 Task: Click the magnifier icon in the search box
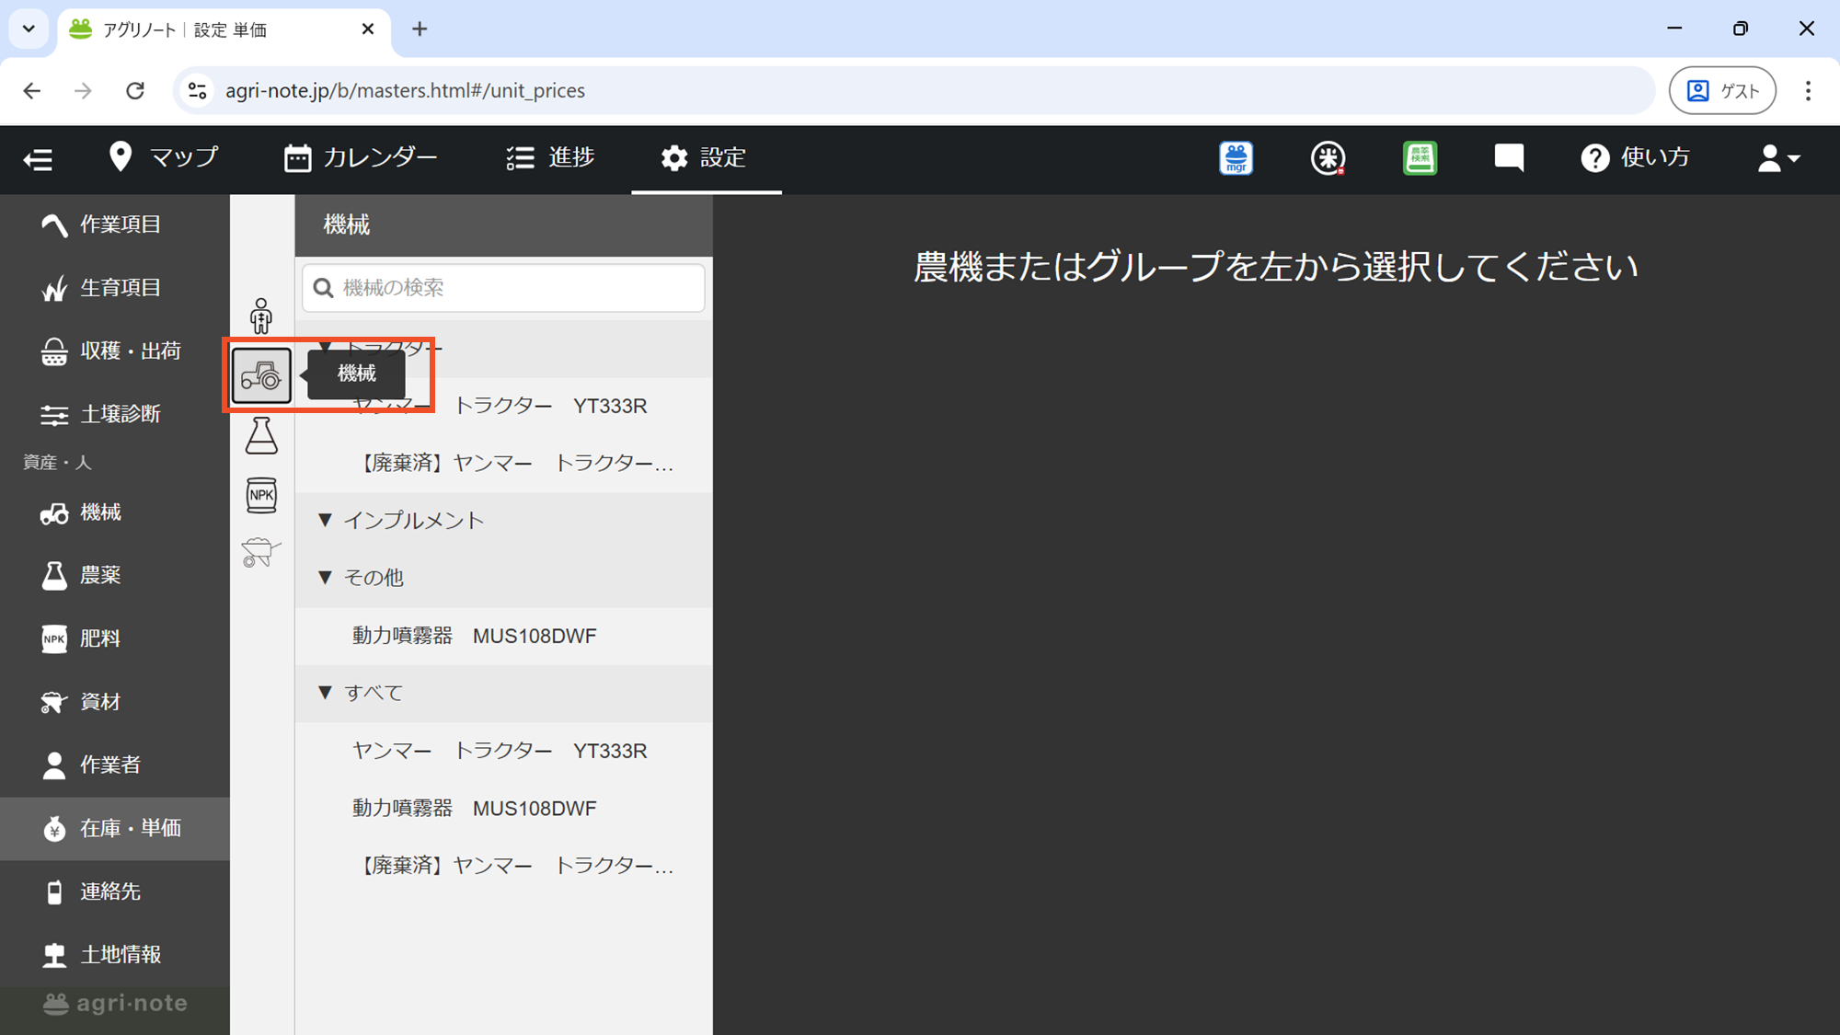point(323,288)
